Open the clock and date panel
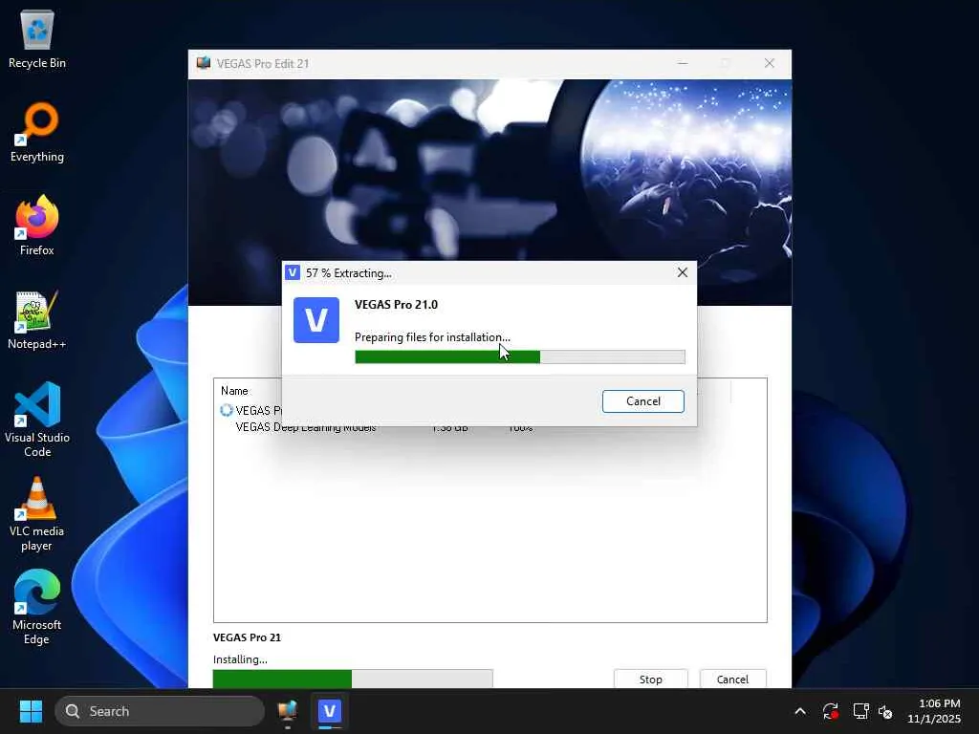 pyautogui.click(x=933, y=711)
